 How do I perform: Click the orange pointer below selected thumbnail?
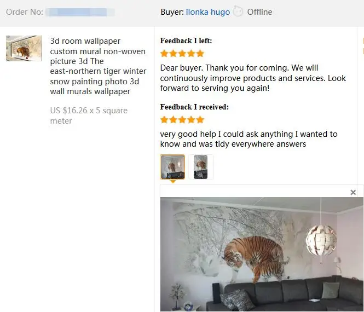tap(173, 182)
